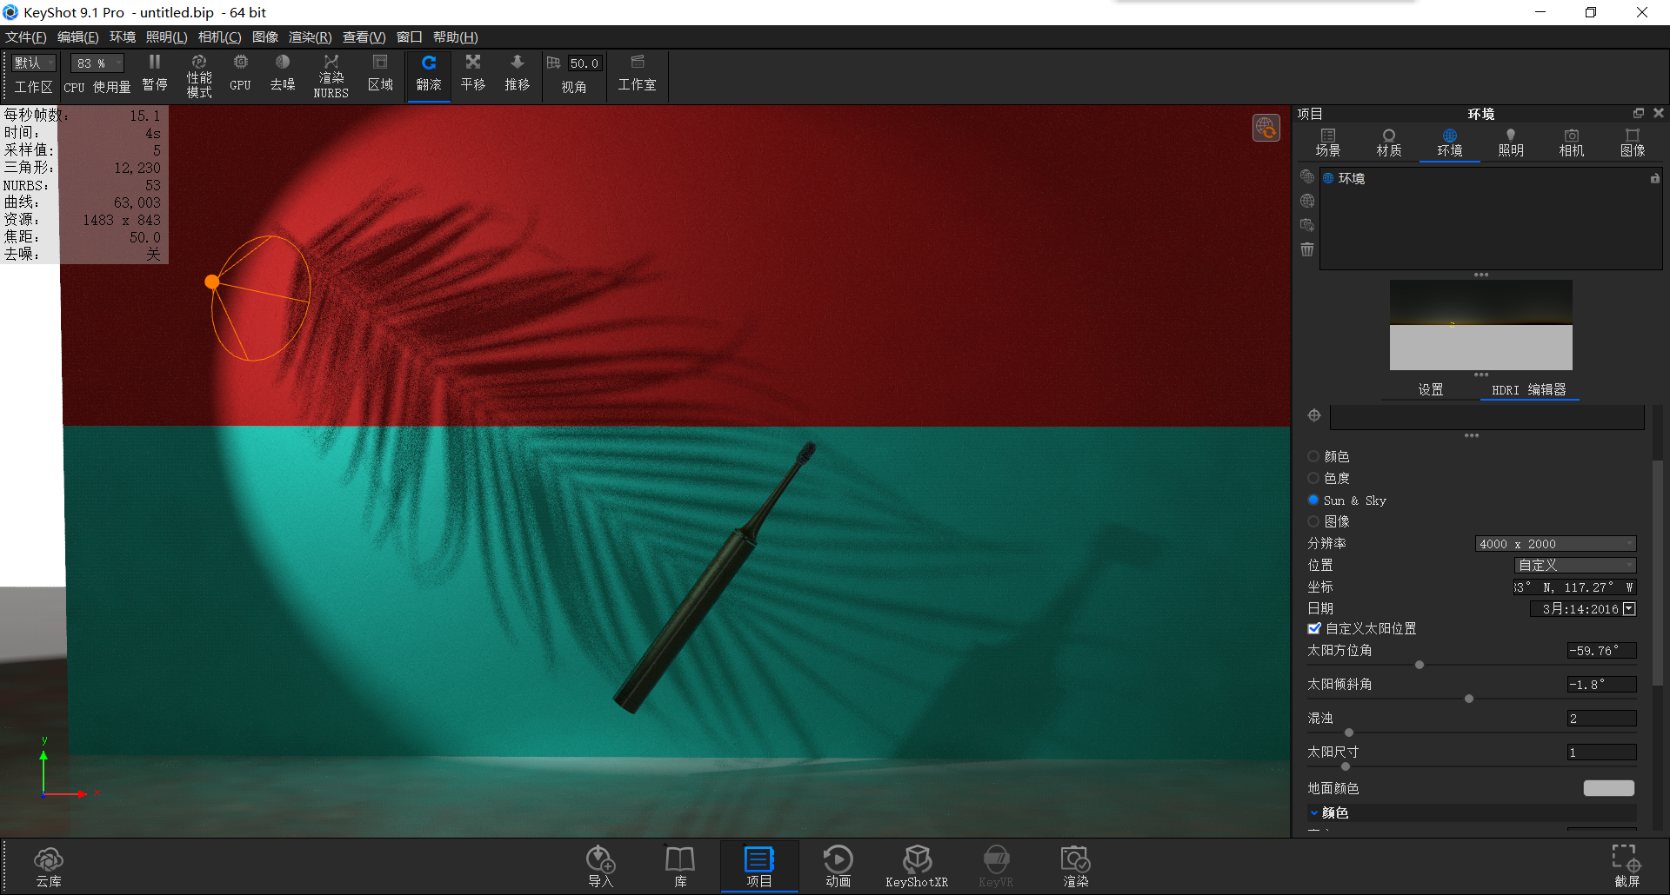The width and height of the screenshot is (1670, 895).
Task: Uncheck 自定义太阳位置
Action: pyautogui.click(x=1315, y=628)
